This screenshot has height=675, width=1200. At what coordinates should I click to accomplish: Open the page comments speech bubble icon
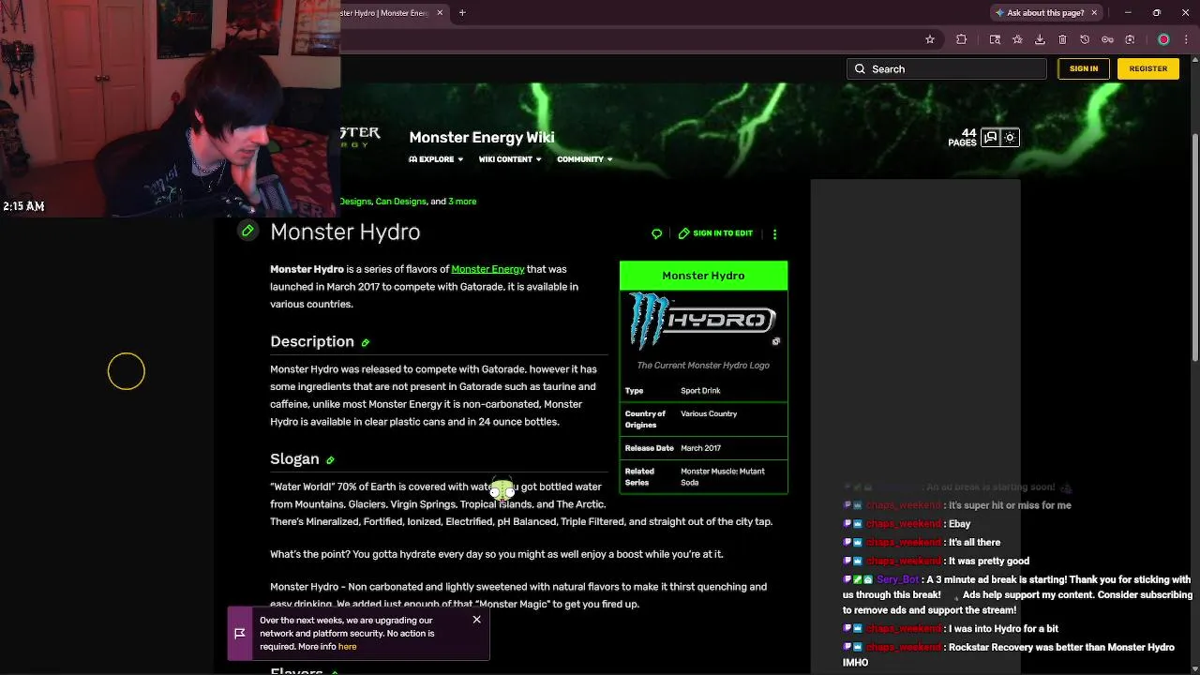pyautogui.click(x=656, y=233)
